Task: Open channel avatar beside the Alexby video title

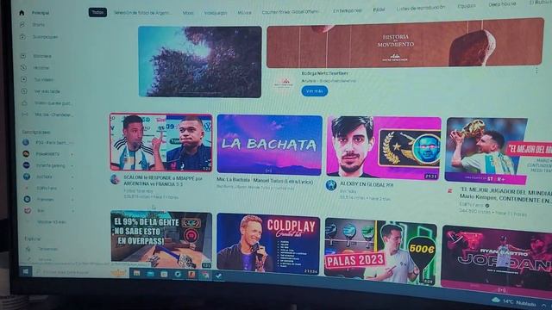Action: pos(331,185)
